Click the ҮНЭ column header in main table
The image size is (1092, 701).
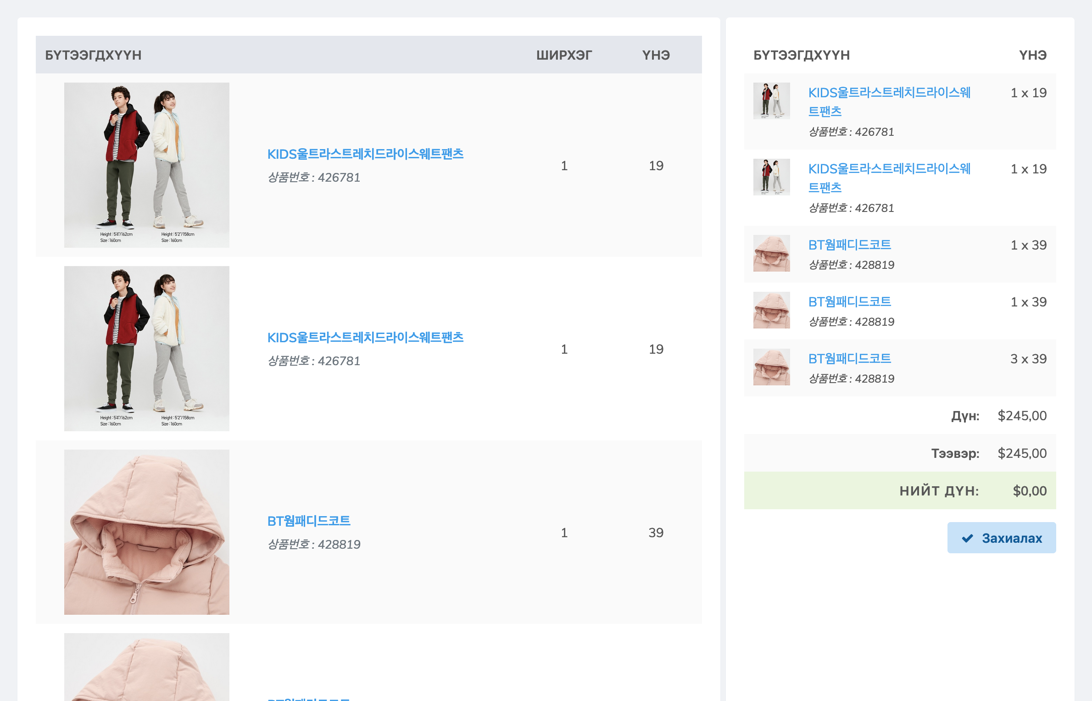tap(656, 55)
